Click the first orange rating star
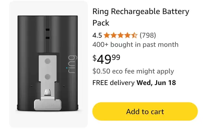Image resolution: width=207 pixels, height=132 pixels. click(x=107, y=35)
